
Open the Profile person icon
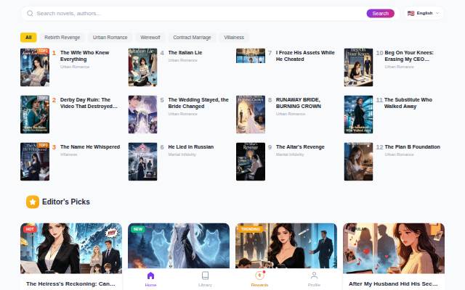[314, 275]
